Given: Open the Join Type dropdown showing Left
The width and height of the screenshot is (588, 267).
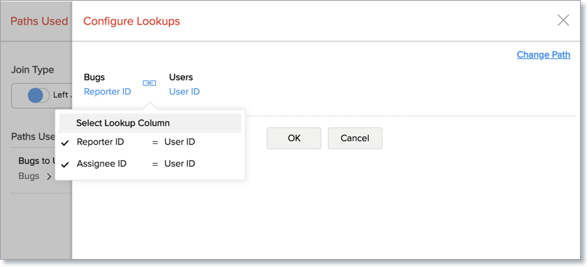Looking at the screenshot, I should pyautogui.click(x=42, y=95).
